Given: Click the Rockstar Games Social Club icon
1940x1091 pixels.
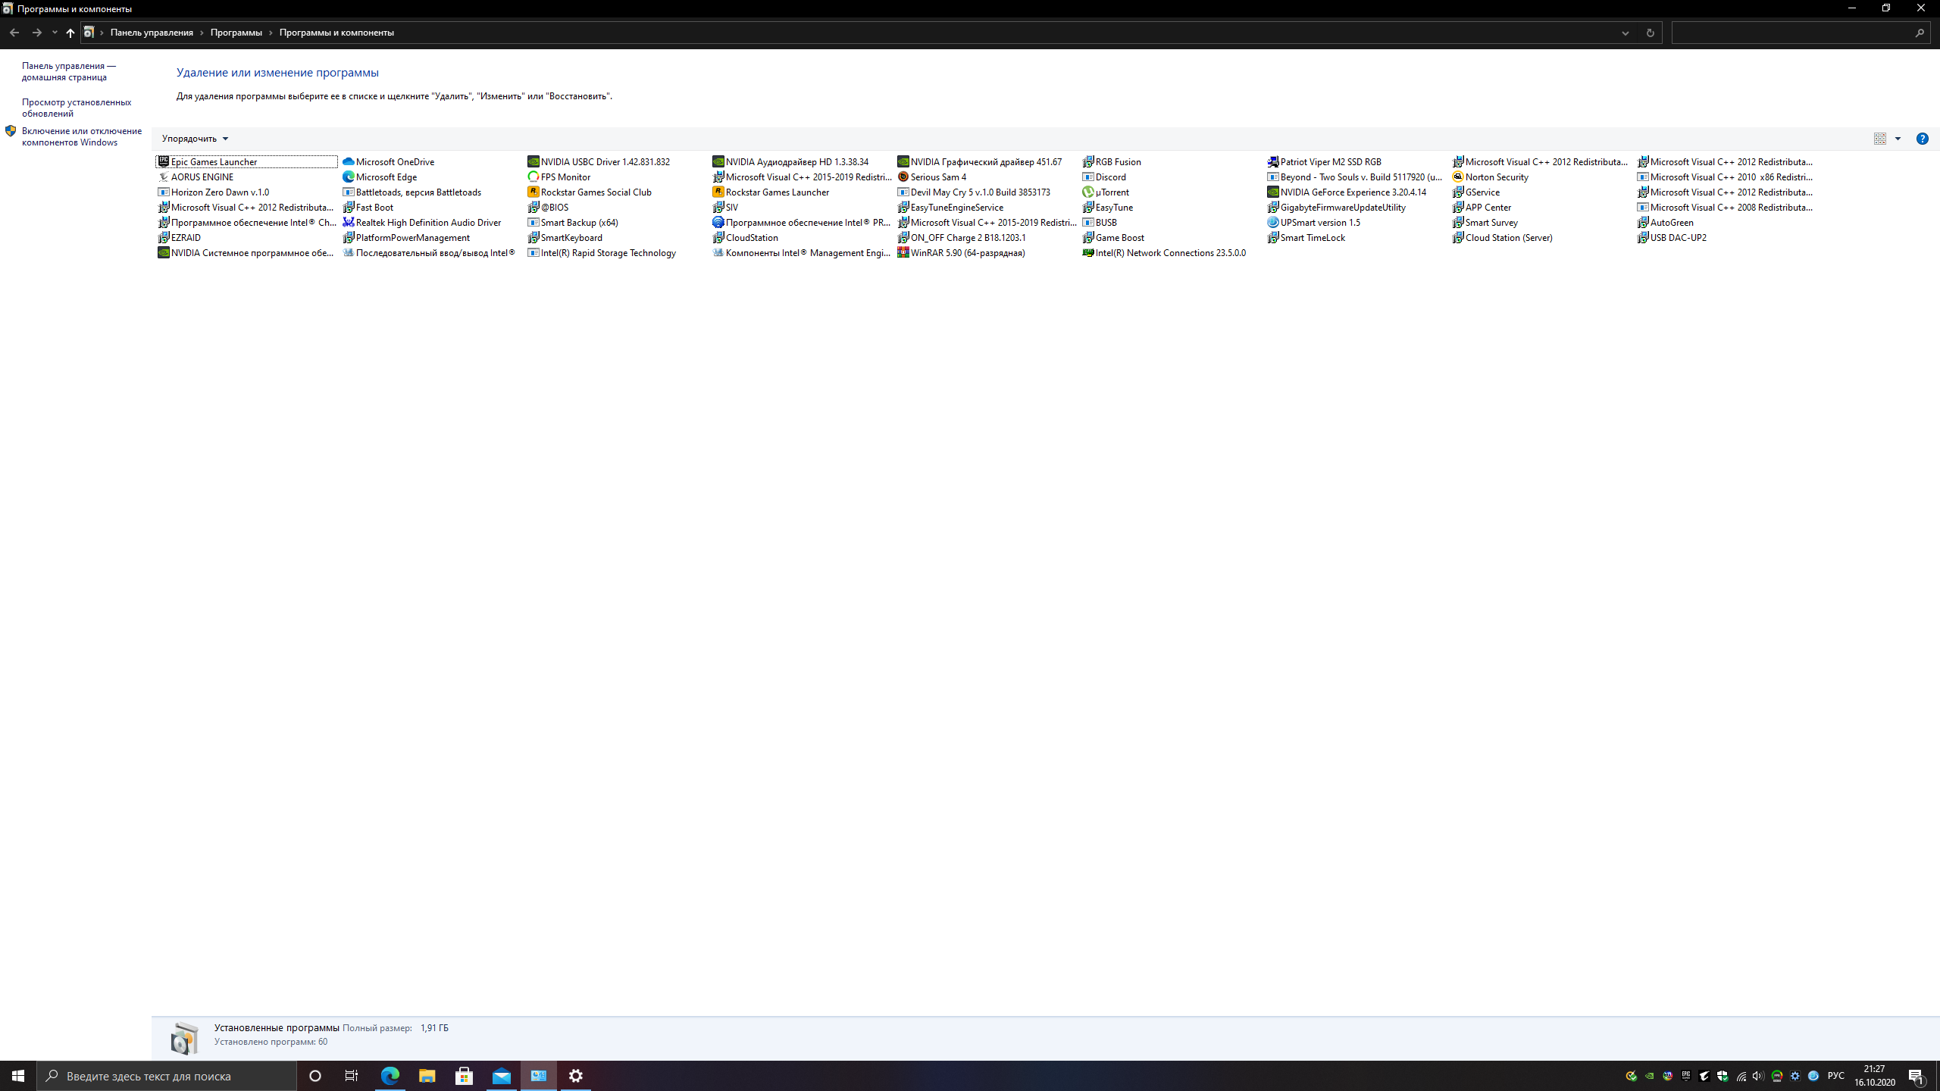Looking at the screenshot, I should pos(533,192).
